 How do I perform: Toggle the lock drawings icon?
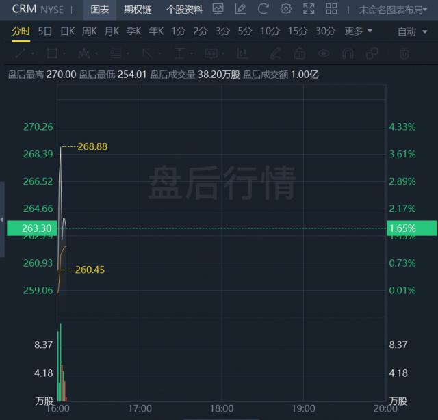[299, 53]
